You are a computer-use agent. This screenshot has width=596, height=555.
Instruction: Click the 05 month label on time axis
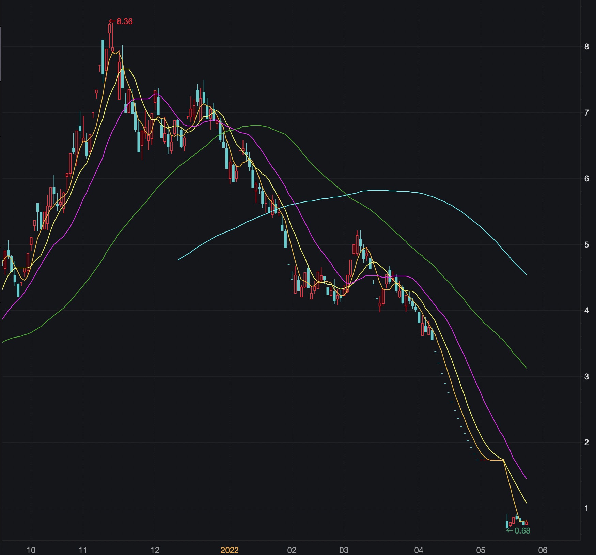tap(481, 550)
